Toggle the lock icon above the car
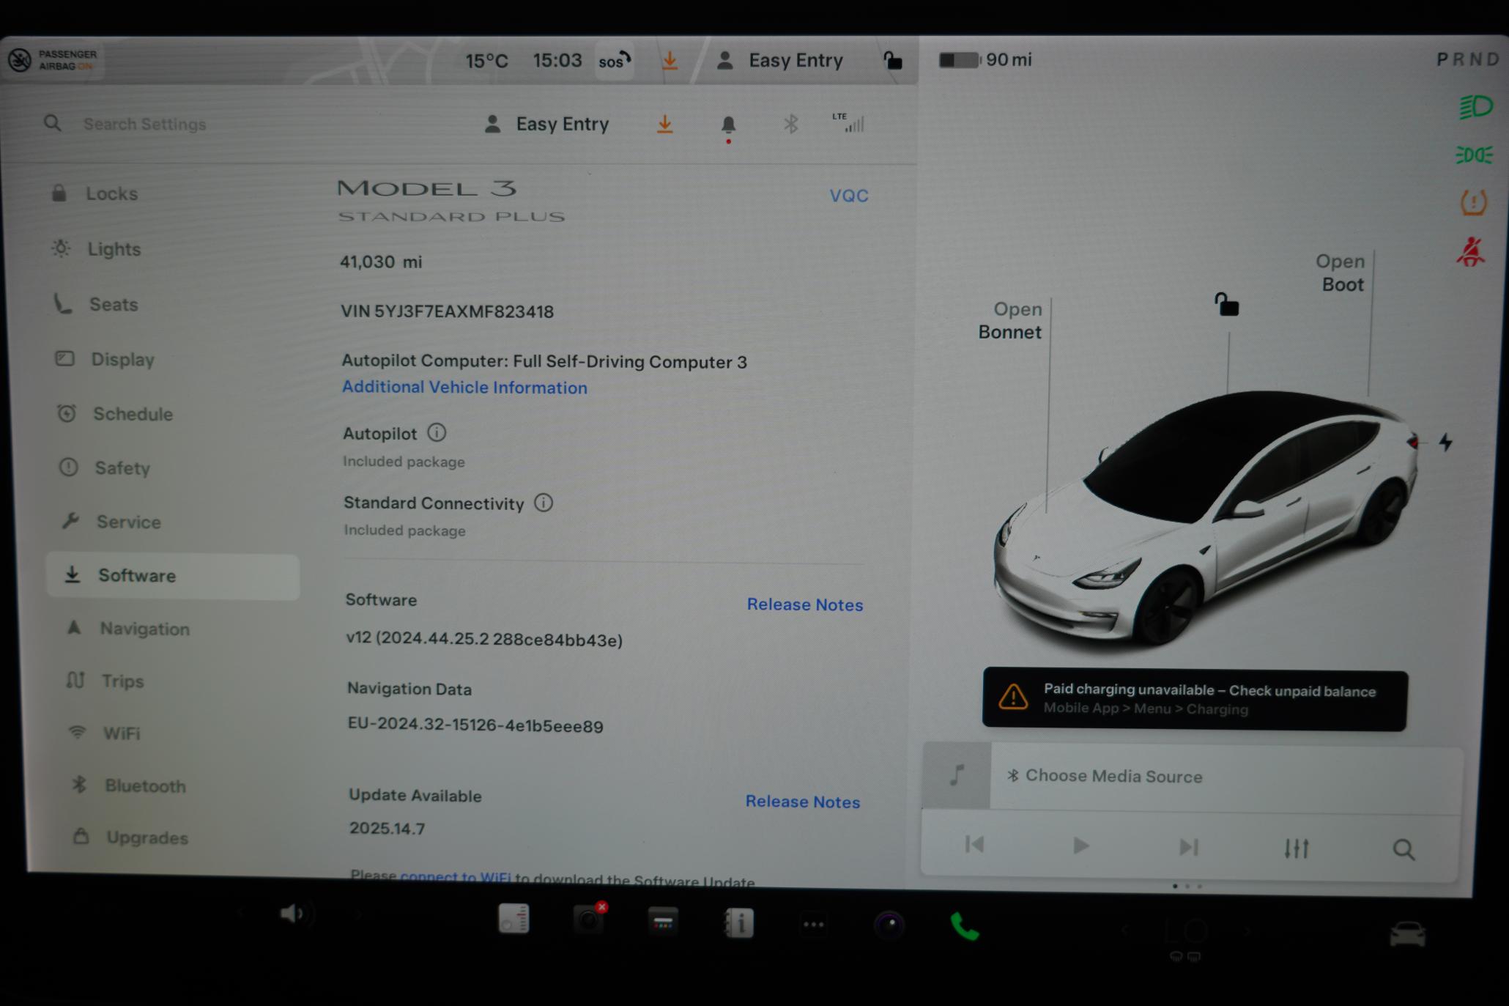The image size is (1509, 1006). pyautogui.click(x=1227, y=304)
